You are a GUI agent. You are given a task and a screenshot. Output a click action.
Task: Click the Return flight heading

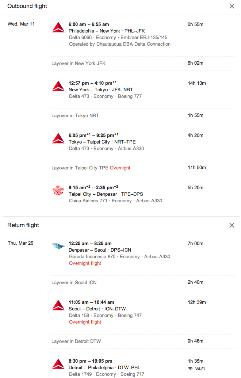[x=23, y=225]
